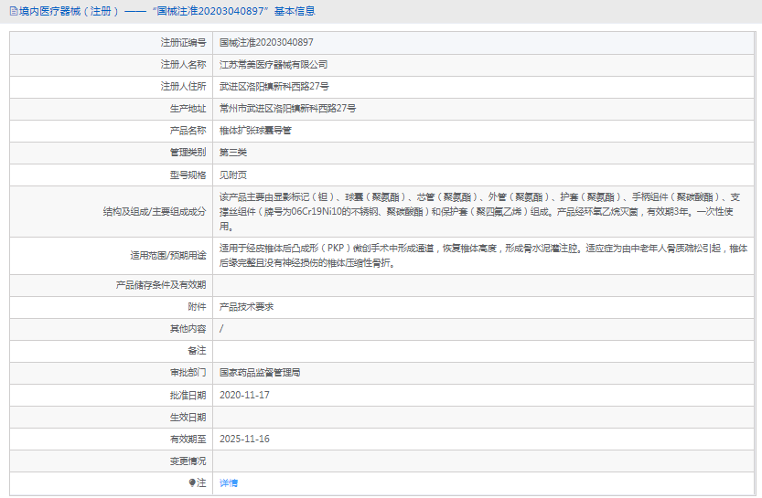
Task: Select approval date 2020-11-17
Action: [x=244, y=395]
